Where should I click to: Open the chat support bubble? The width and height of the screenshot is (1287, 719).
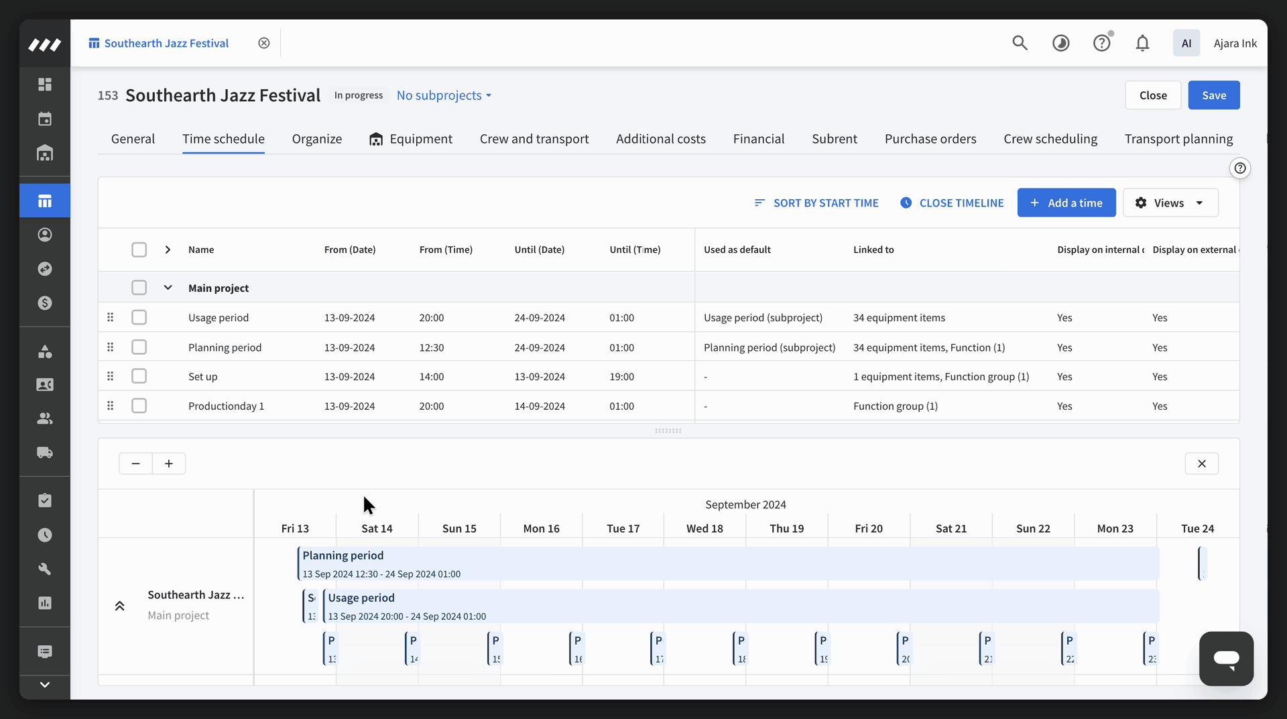click(1226, 658)
